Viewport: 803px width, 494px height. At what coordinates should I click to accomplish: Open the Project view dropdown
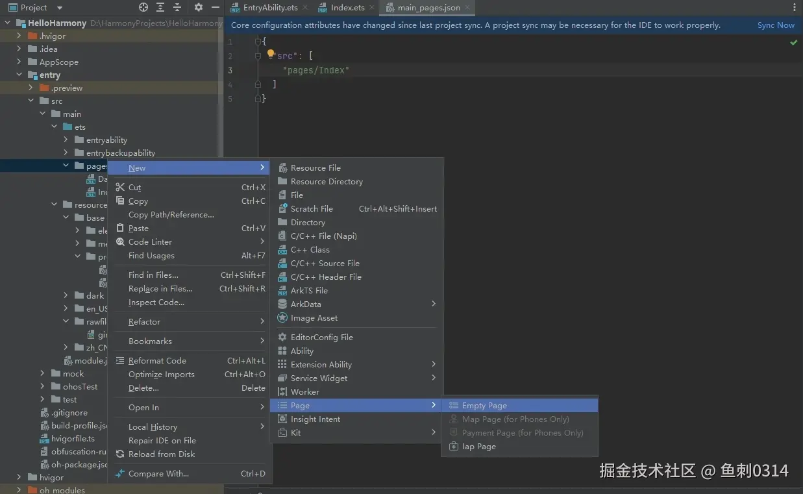click(x=35, y=7)
